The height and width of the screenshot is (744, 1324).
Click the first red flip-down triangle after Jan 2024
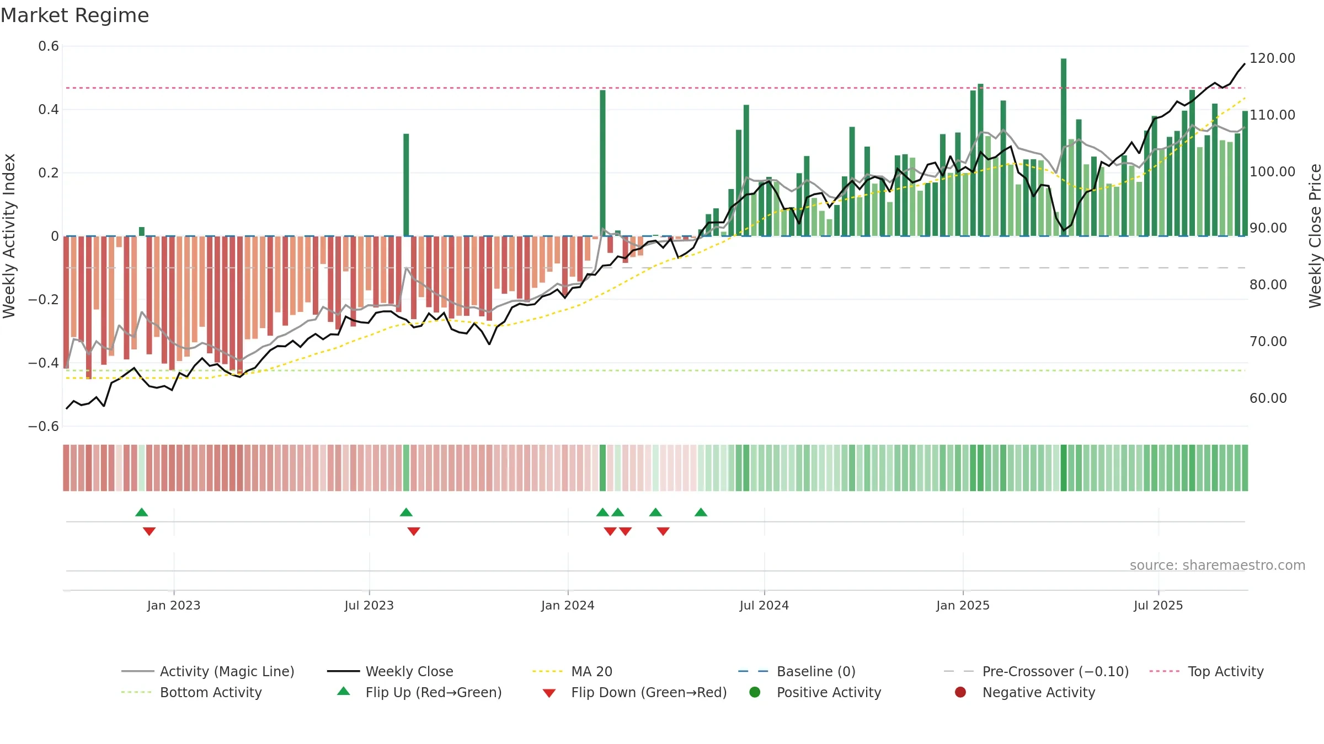610,531
